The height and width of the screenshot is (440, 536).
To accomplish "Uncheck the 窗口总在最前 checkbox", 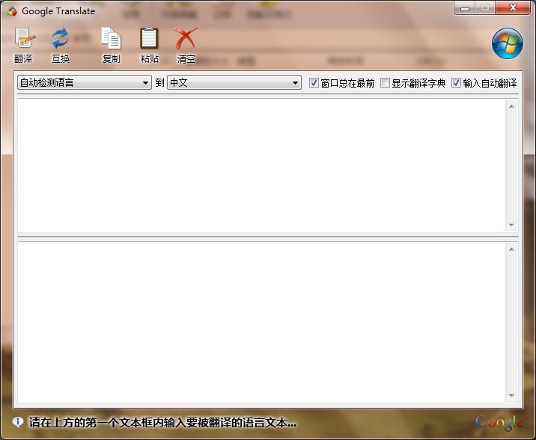I will click(314, 82).
